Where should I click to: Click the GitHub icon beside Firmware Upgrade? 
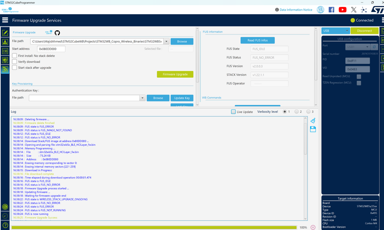(x=57, y=33)
